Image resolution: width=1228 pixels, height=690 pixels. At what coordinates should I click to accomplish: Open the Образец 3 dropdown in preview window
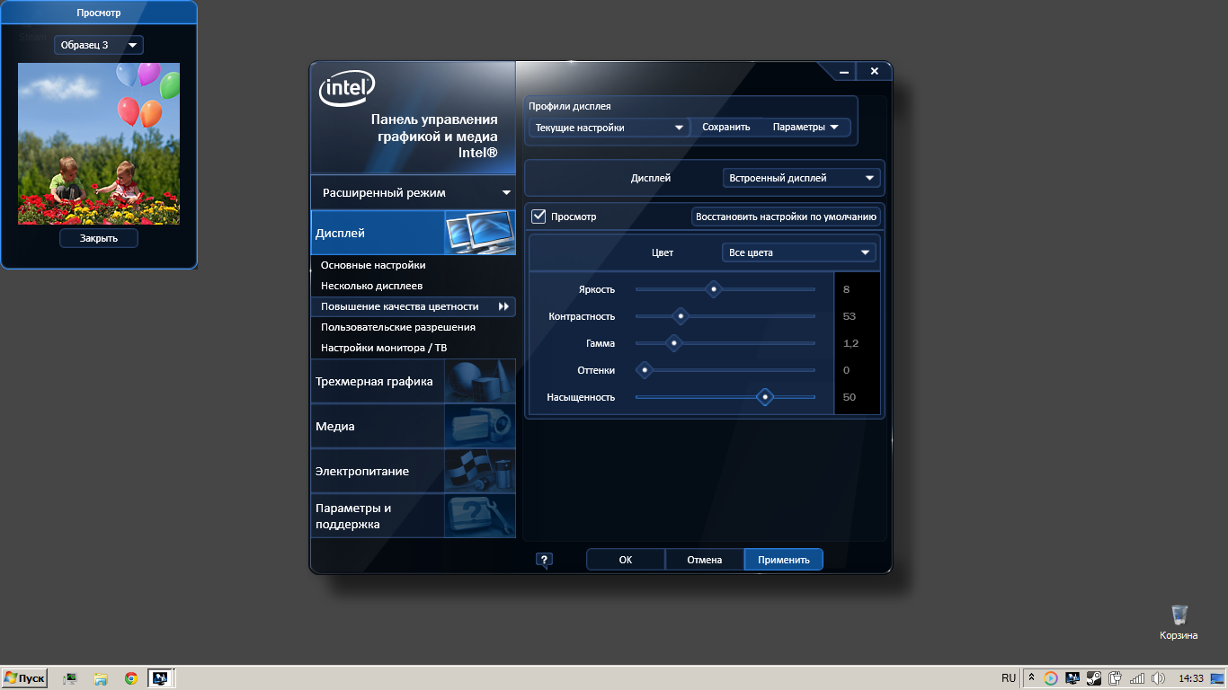point(98,45)
